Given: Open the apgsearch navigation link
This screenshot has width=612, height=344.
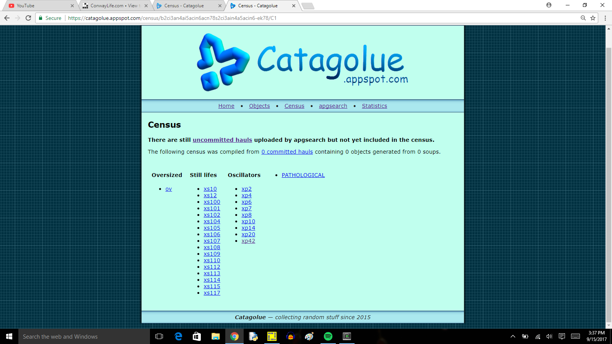Looking at the screenshot, I should (x=333, y=106).
